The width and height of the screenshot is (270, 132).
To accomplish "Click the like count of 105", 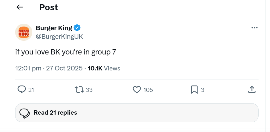I will [x=148, y=90].
